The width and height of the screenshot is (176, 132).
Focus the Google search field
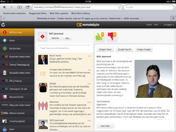coord(148,7)
